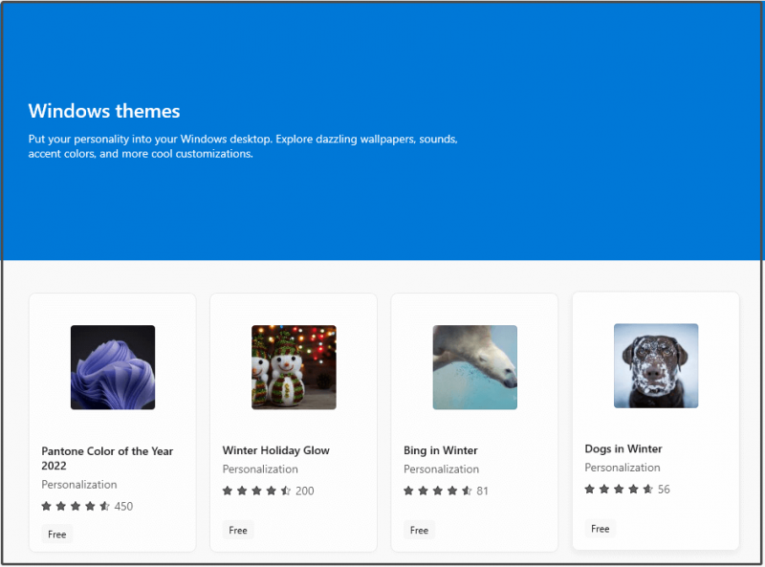765x567 pixels.
Task: Click the Free button under Pantone theme
Action: [x=57, y=534]
